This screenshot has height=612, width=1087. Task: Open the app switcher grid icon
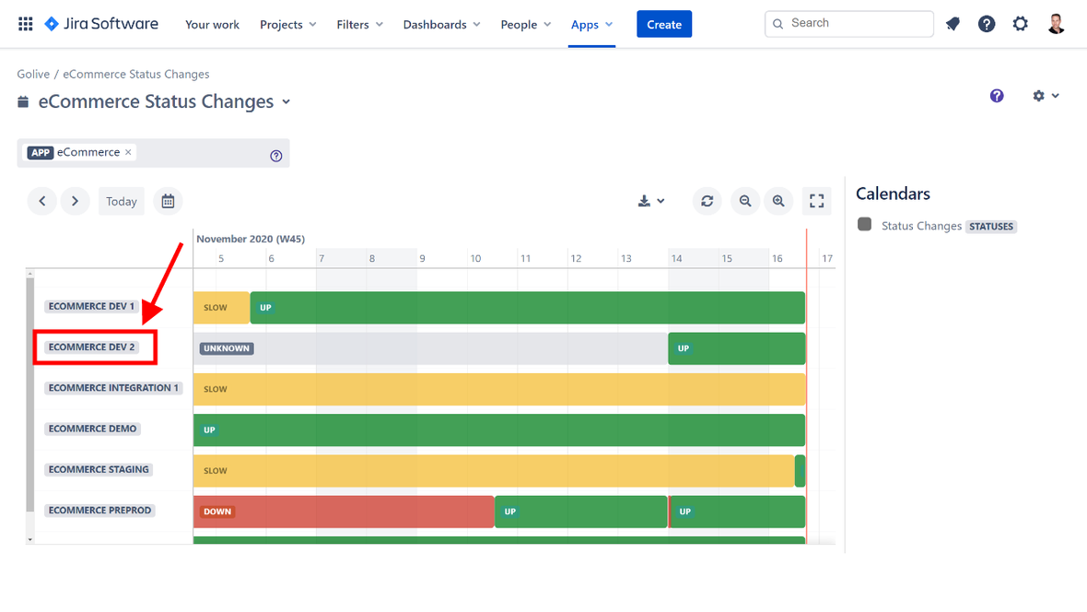[26, 24]
